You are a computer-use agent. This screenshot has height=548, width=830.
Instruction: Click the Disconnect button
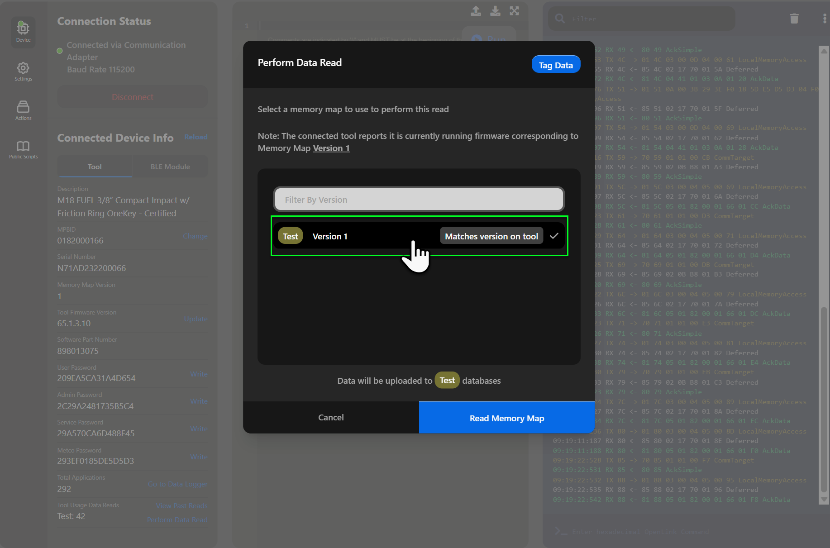133,97
